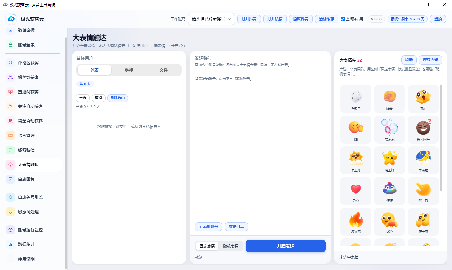The width and height of the screenshot is (452, 270).
Task: Select the 早点睡 moon emoji
Action: click(x=423, y=160)
